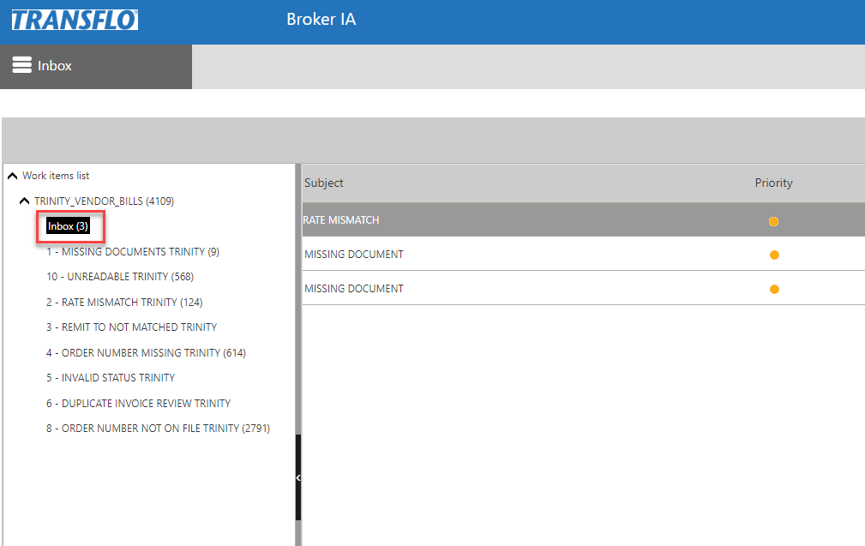Select the Inbox (3) tree item
Image resolution: width=865 pixels, height=546 pixels.
68,226
